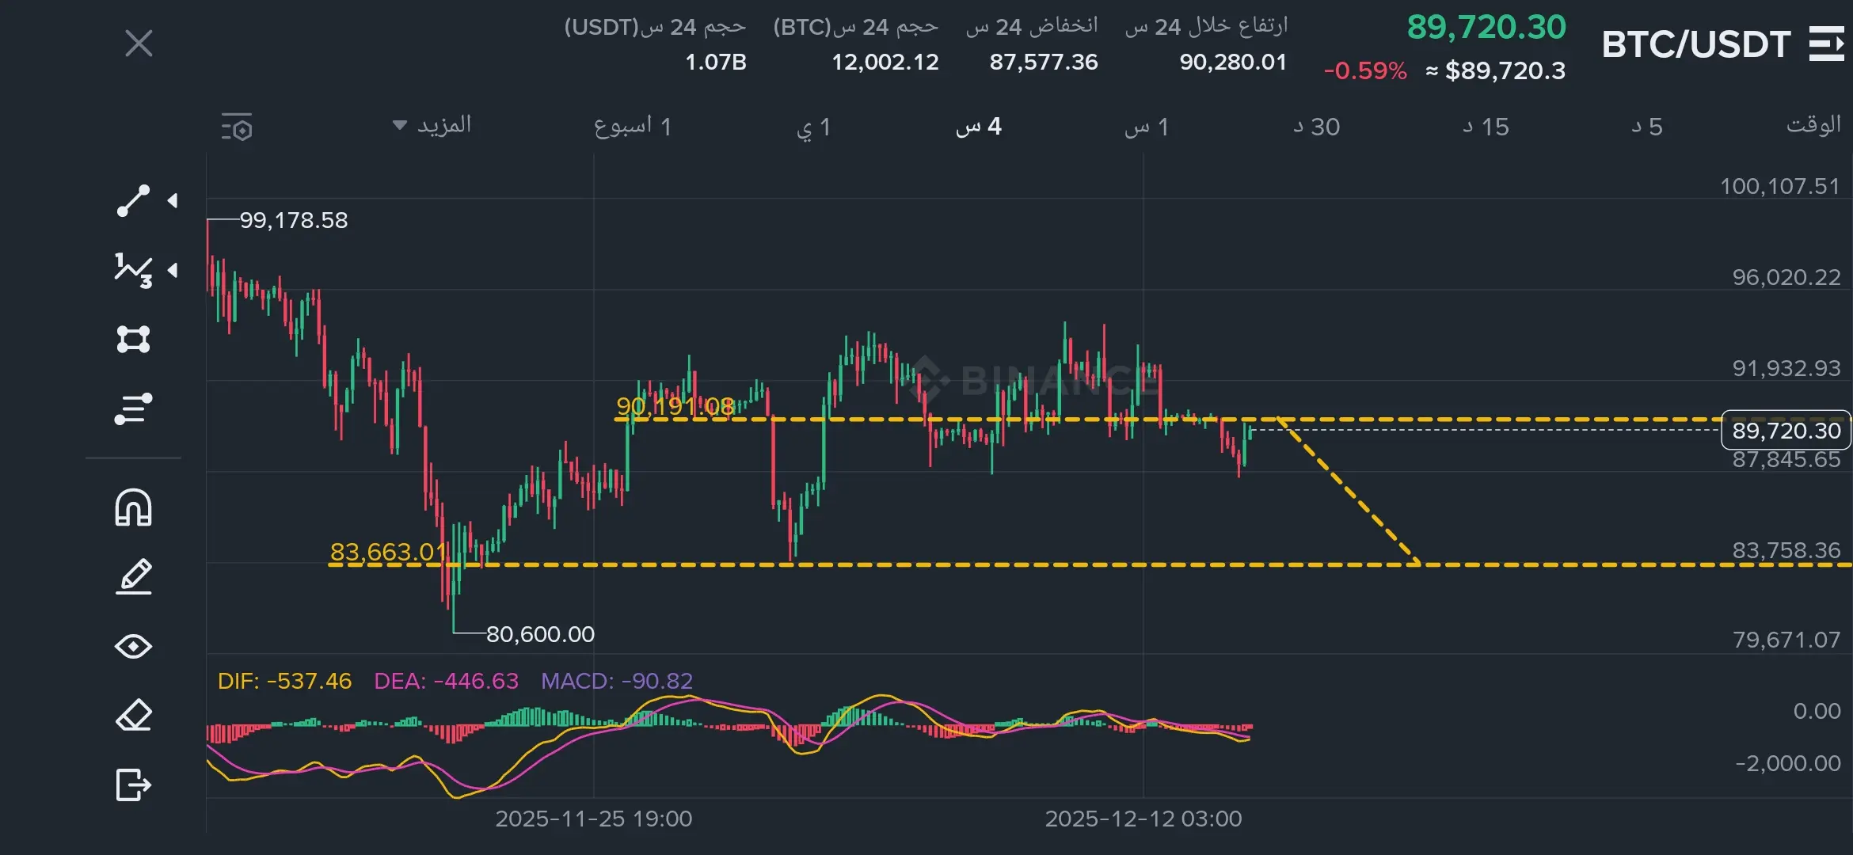1853x855 pixels.
Task: Select the 15 د timeframe tab
Action: pyautogui.click(x=1486, y=127)
